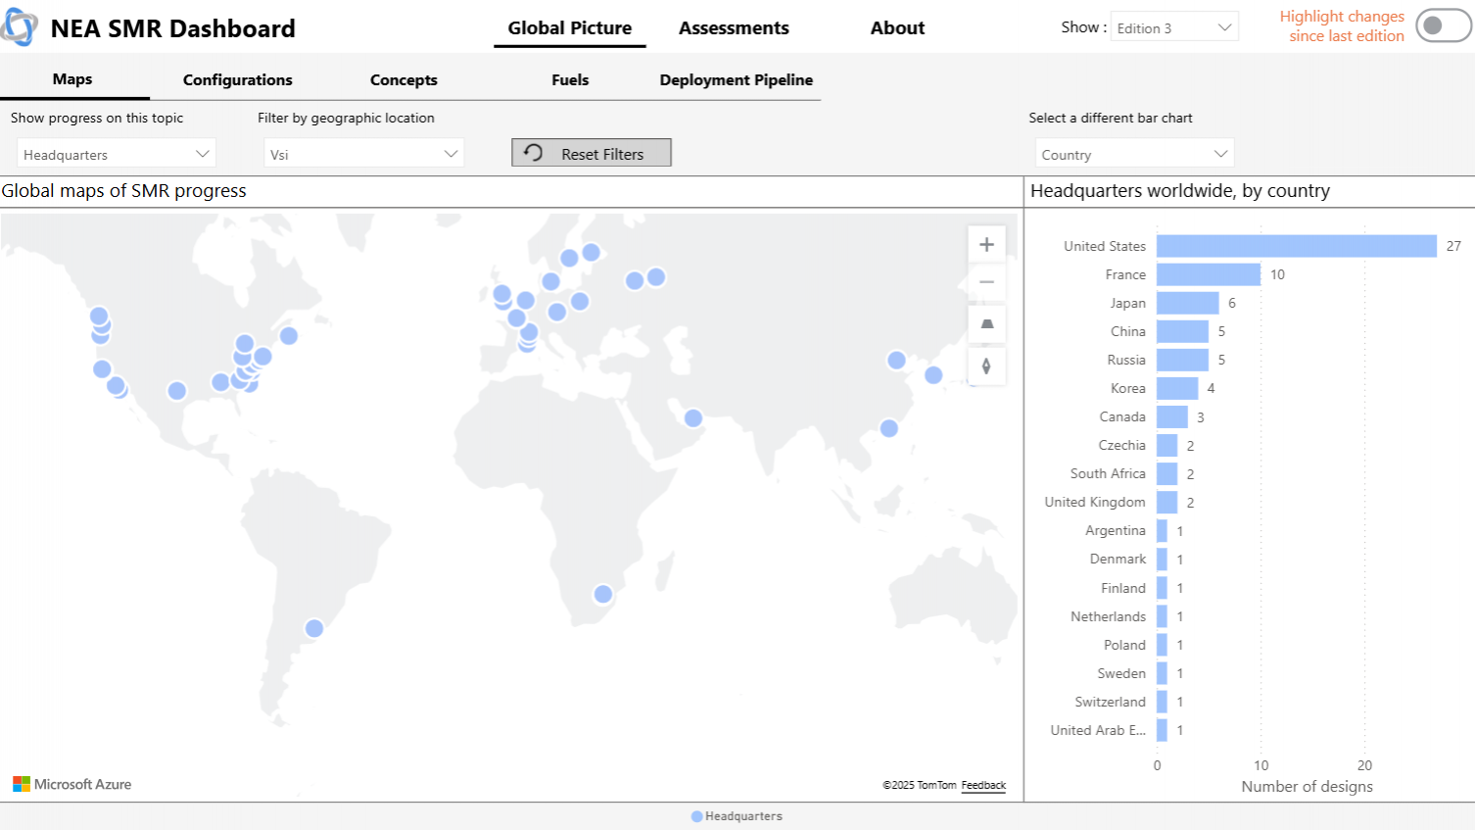Toggle Headquarters legend item
The width and height of the screenshot is (1475, 830).
click(737, 816)
